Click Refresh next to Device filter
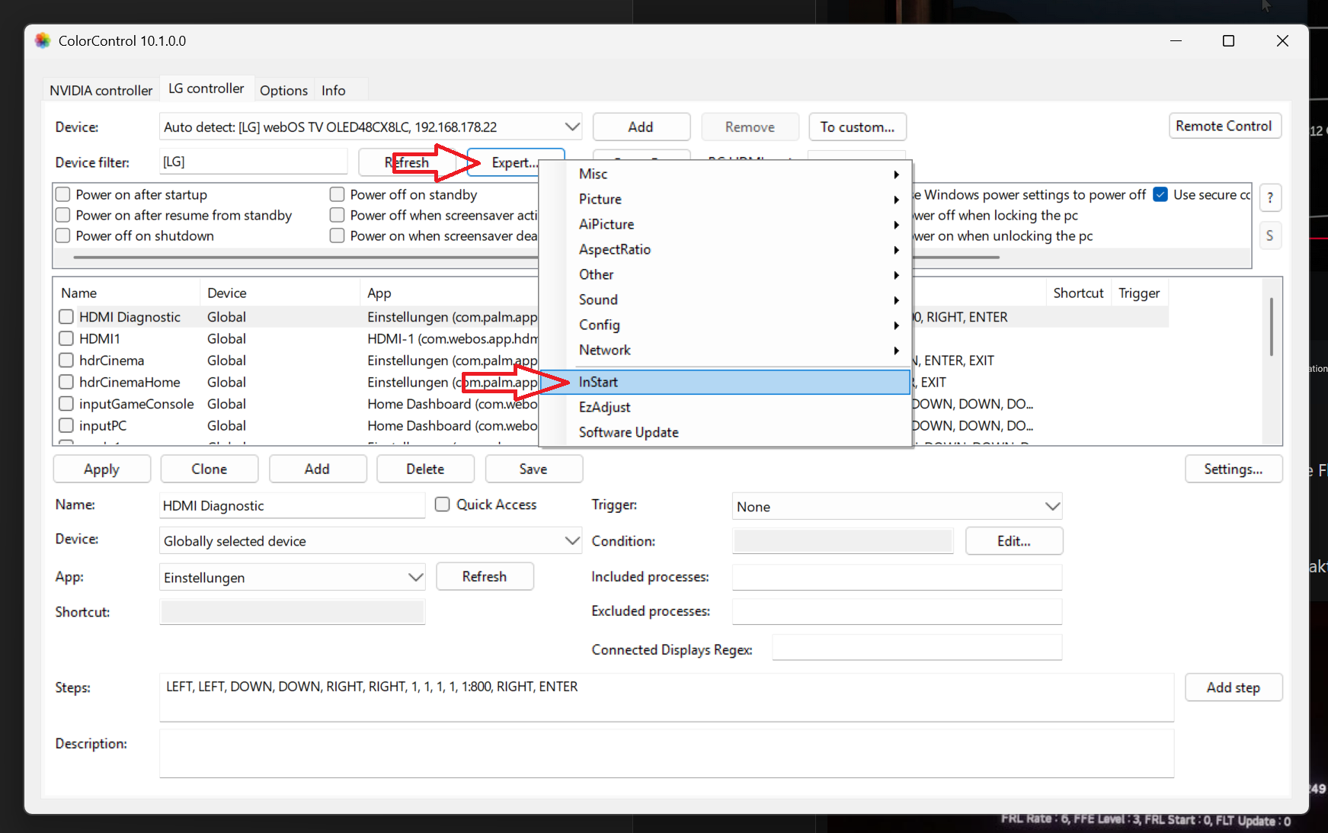The image size is (1328, 833). click(x=407, y=162)
